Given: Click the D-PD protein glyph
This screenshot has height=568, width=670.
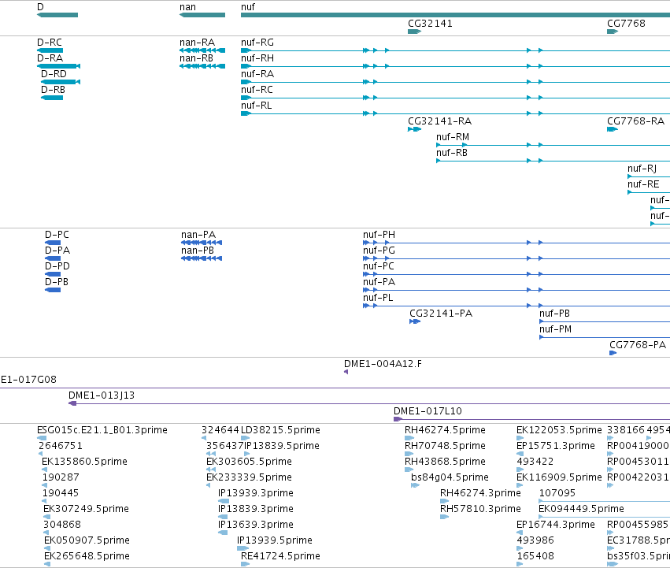Looking at the screenshot, I should click(53, 274).
